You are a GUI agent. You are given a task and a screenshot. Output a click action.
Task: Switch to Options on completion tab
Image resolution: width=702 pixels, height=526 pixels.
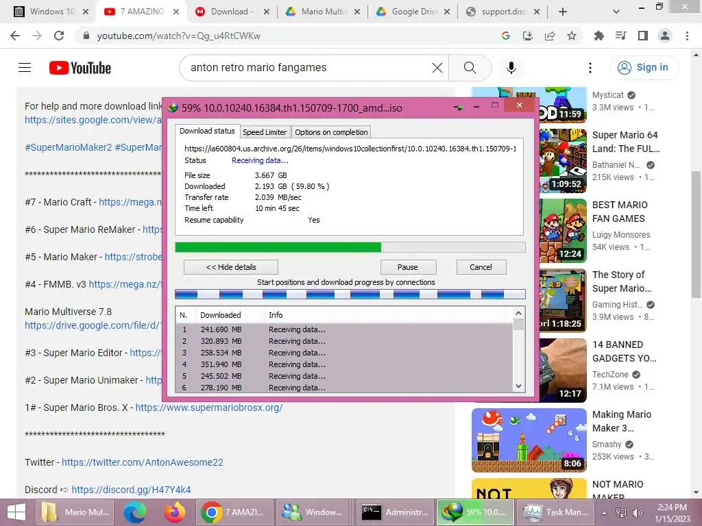[331, 132]
